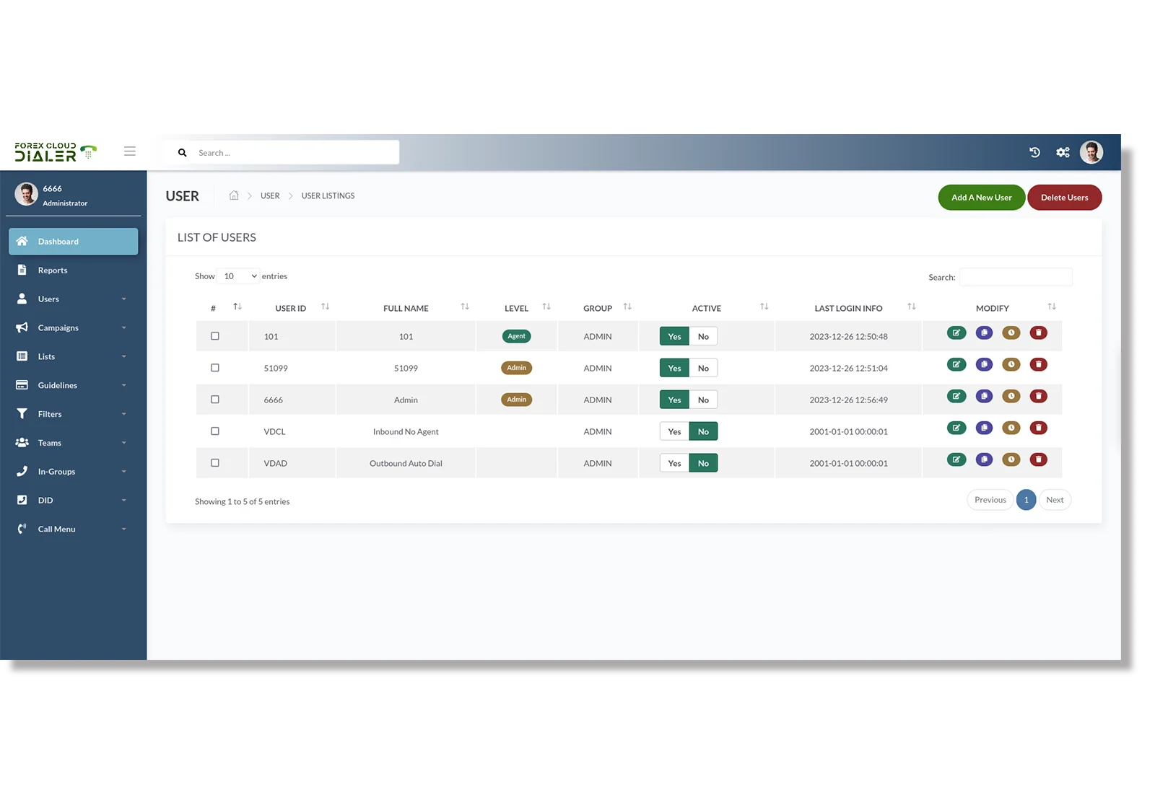Viewport: 1155px width, 810px height.
Task: Delete the VDAD user with the red trash icon
Action: [1038, 459]
